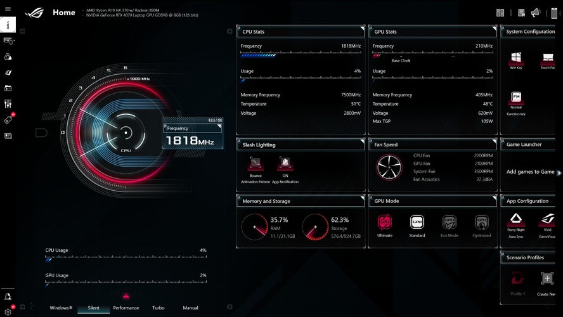Screen dimensions: 563x317
Task: Click the Create New scenario profile icon
Action: pyautogui.click(x=547, y=279)
